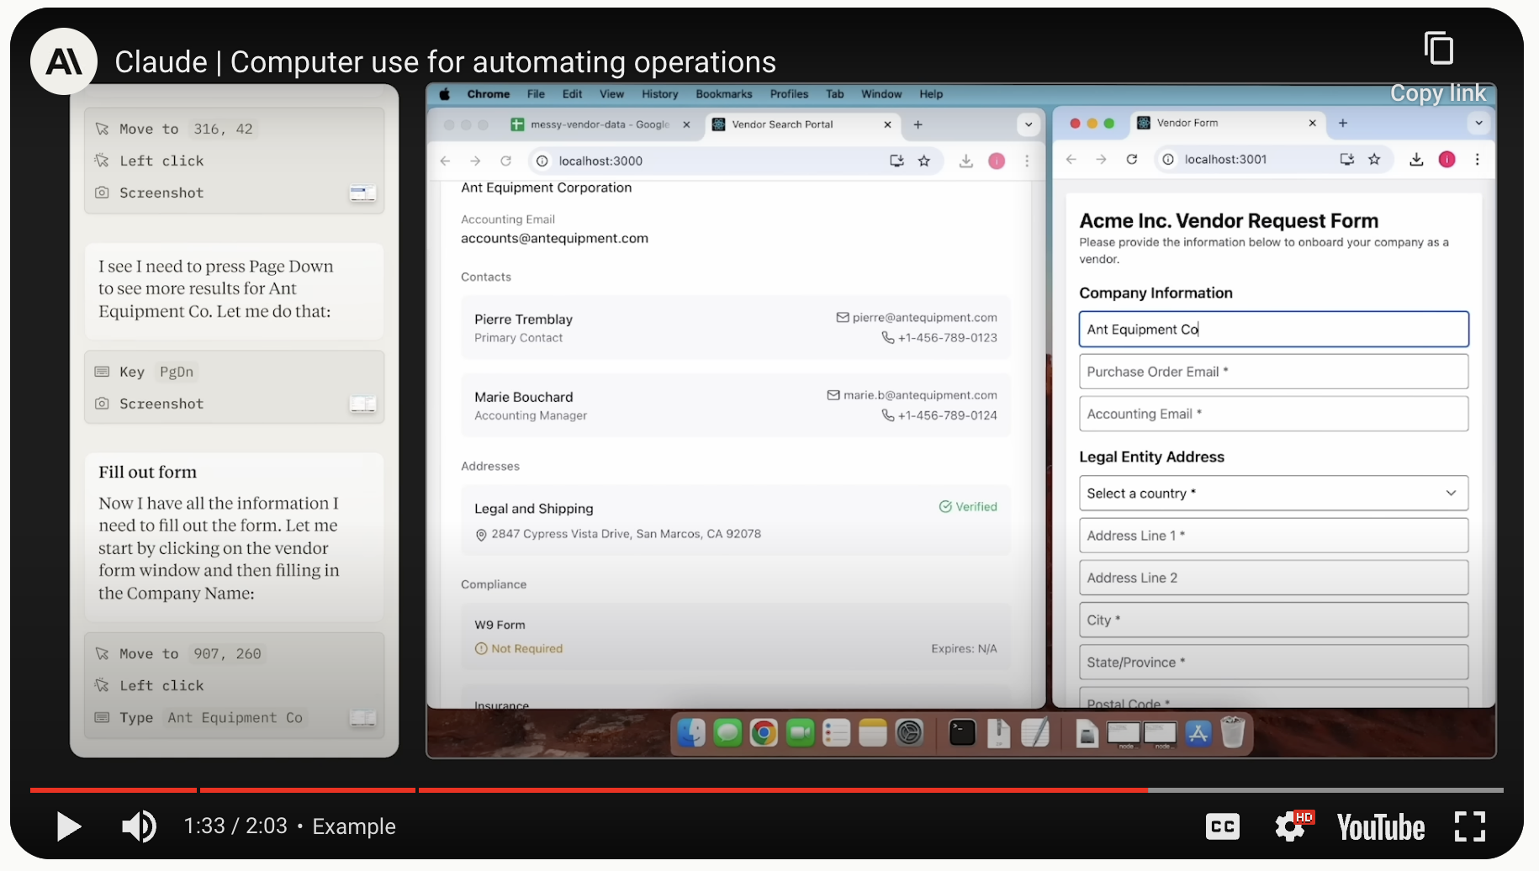Open the Chrome menu in the localhost:3000 window

pos(1027,161)
